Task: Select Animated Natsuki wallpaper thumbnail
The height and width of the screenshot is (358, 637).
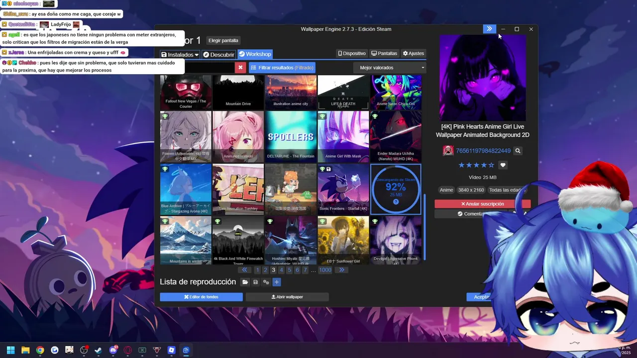Action: (238, 136)
